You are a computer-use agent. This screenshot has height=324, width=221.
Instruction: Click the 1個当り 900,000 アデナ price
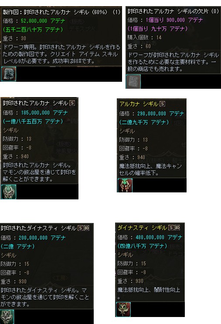click(174, 20)
